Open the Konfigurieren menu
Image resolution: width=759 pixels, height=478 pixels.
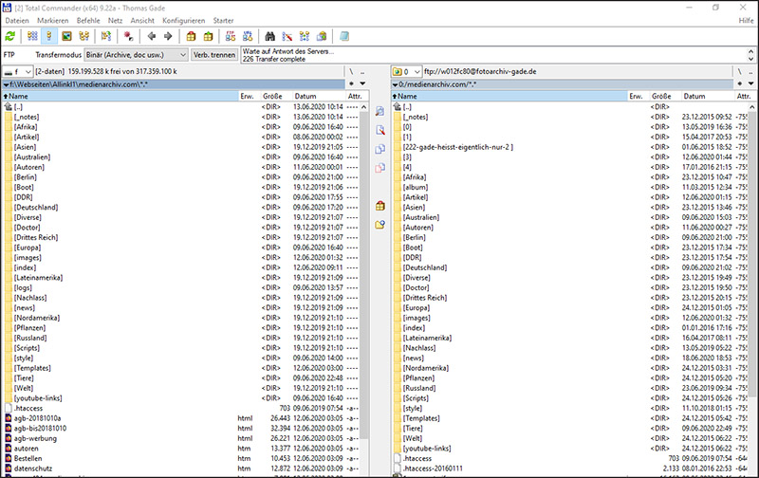[182, 20]
